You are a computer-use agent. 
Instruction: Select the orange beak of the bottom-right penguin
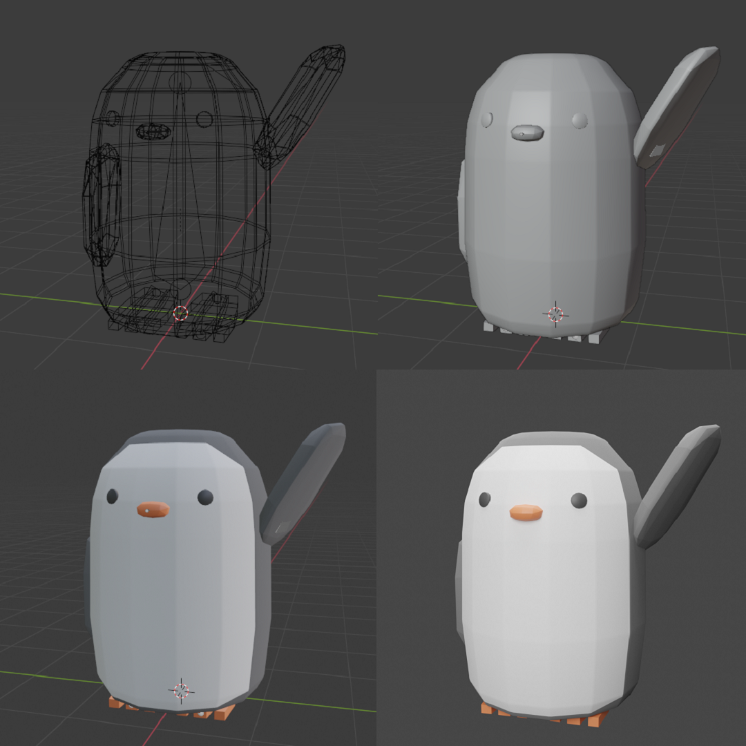coord(526,513)
